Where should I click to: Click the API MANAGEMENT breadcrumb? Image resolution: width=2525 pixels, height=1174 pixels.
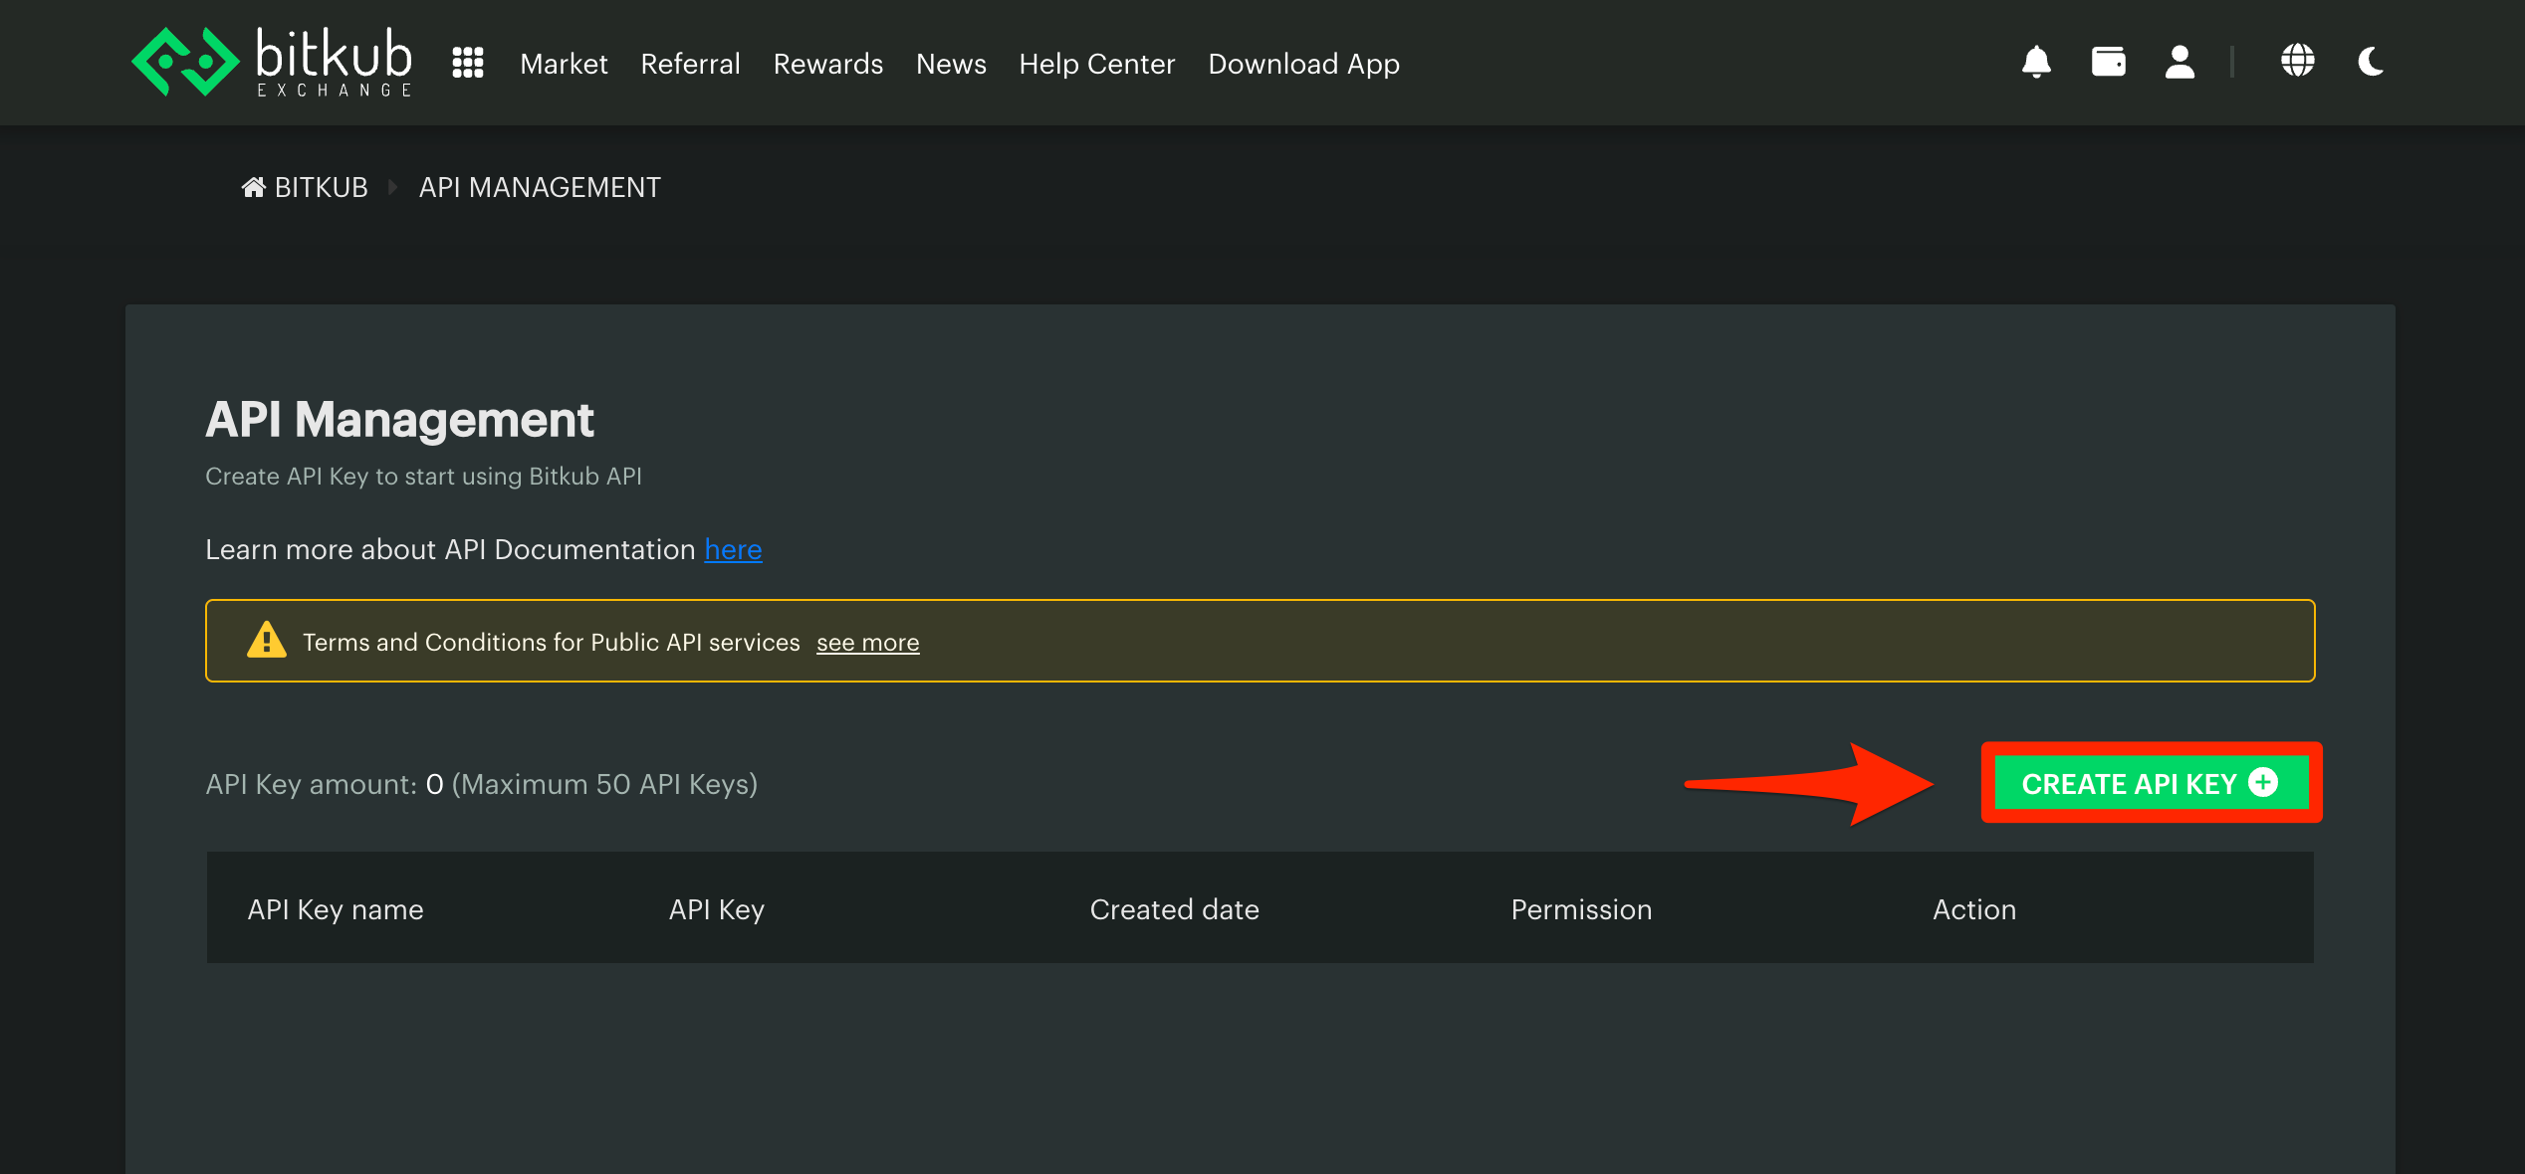click(539, 187)
